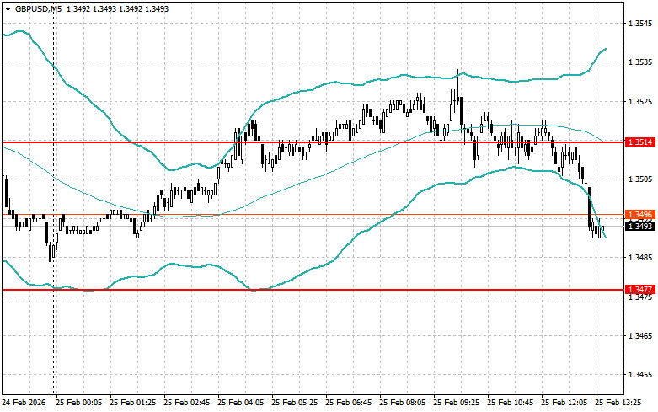This screenshot has width=658, height=412.
Task: Click the 1.3465 price scale value
Action: click(x=640, y=335)
